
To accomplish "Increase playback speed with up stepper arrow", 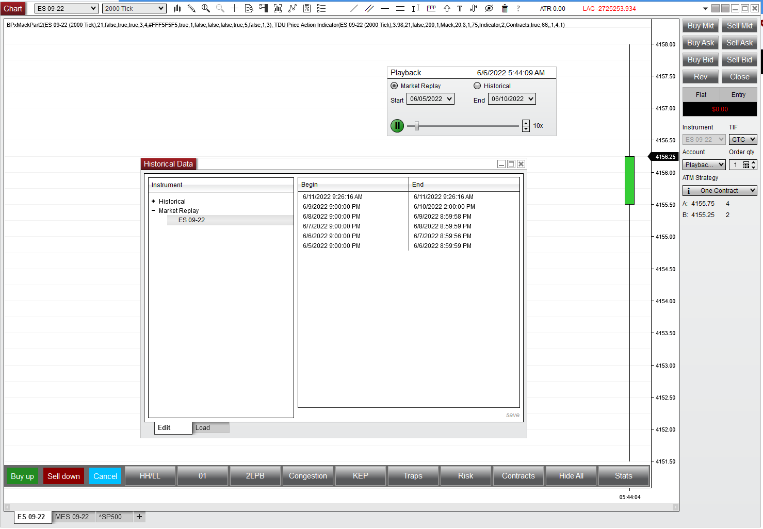I will [526, 123].
